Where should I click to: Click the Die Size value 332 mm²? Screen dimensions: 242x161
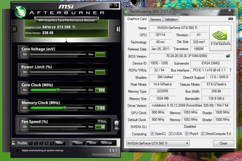point(199,42)
